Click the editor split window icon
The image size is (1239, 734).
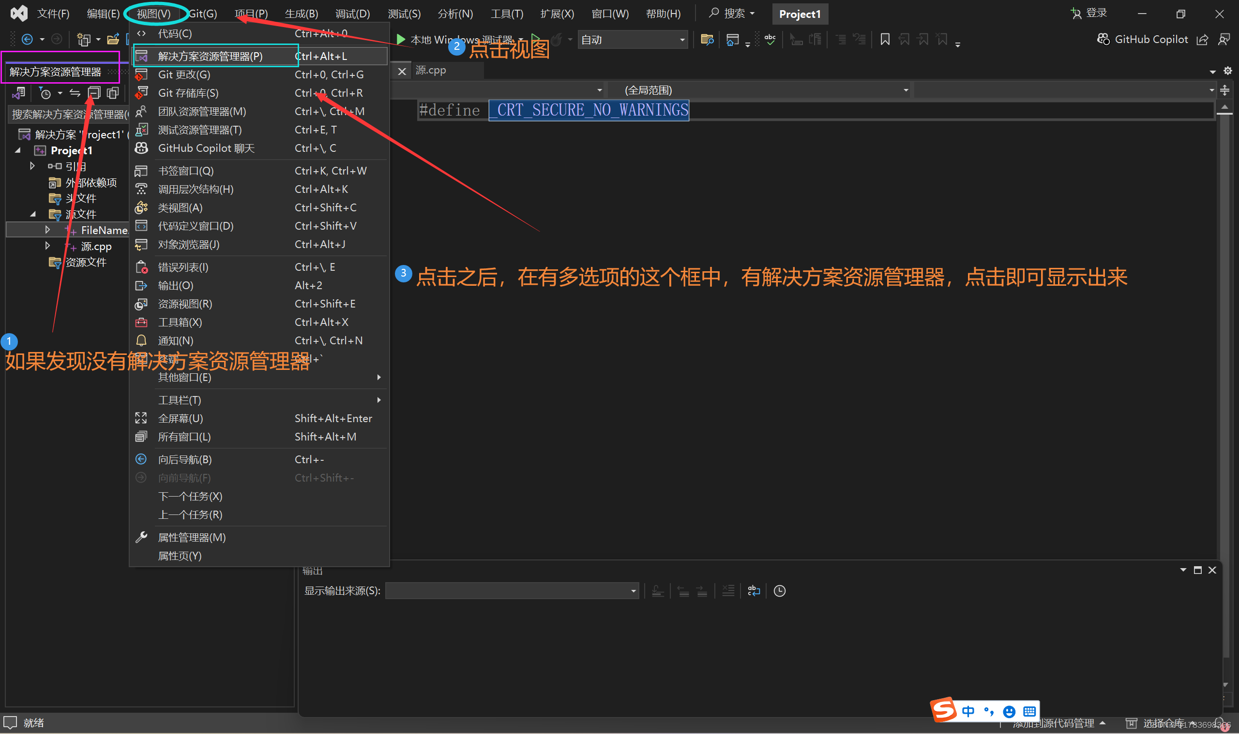tap(1224, 90)
